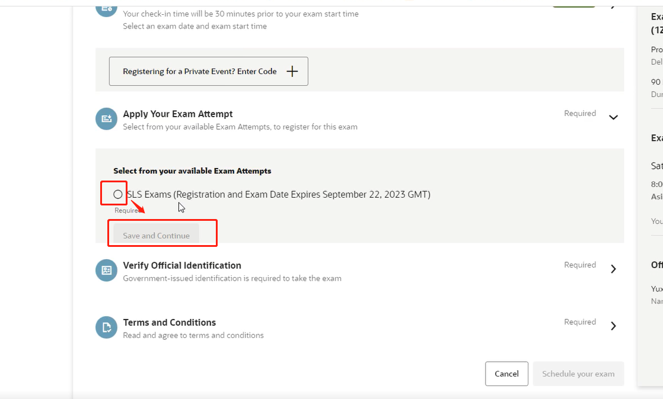Image resolution: width=663 pixels, height=399 pixels.
Task: Click the Verify Official Identification heading
Action: point(182,265)
